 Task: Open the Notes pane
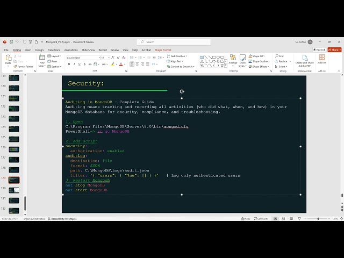tap(246, 219)
